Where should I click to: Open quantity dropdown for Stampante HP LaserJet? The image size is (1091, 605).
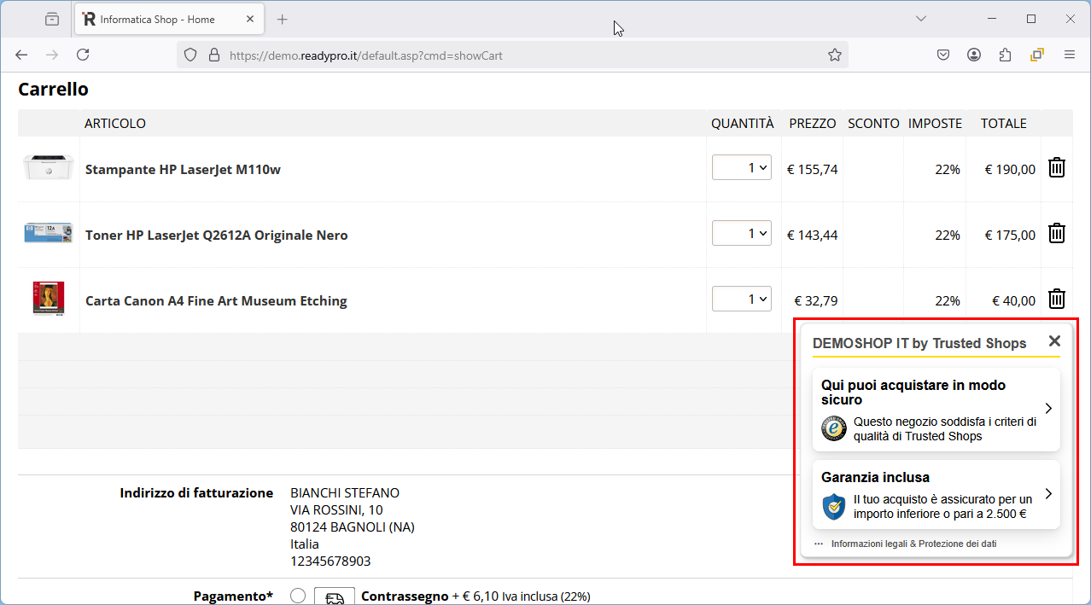[742, 168]
